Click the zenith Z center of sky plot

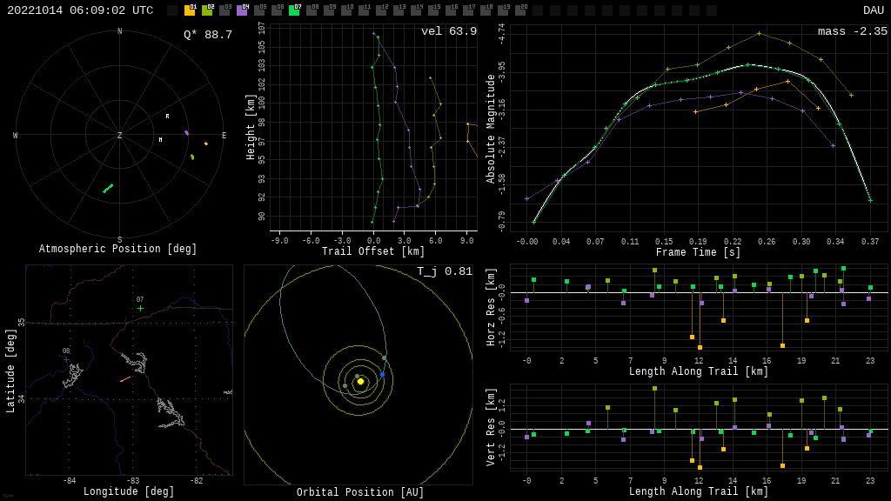click(x=120, y=136)
